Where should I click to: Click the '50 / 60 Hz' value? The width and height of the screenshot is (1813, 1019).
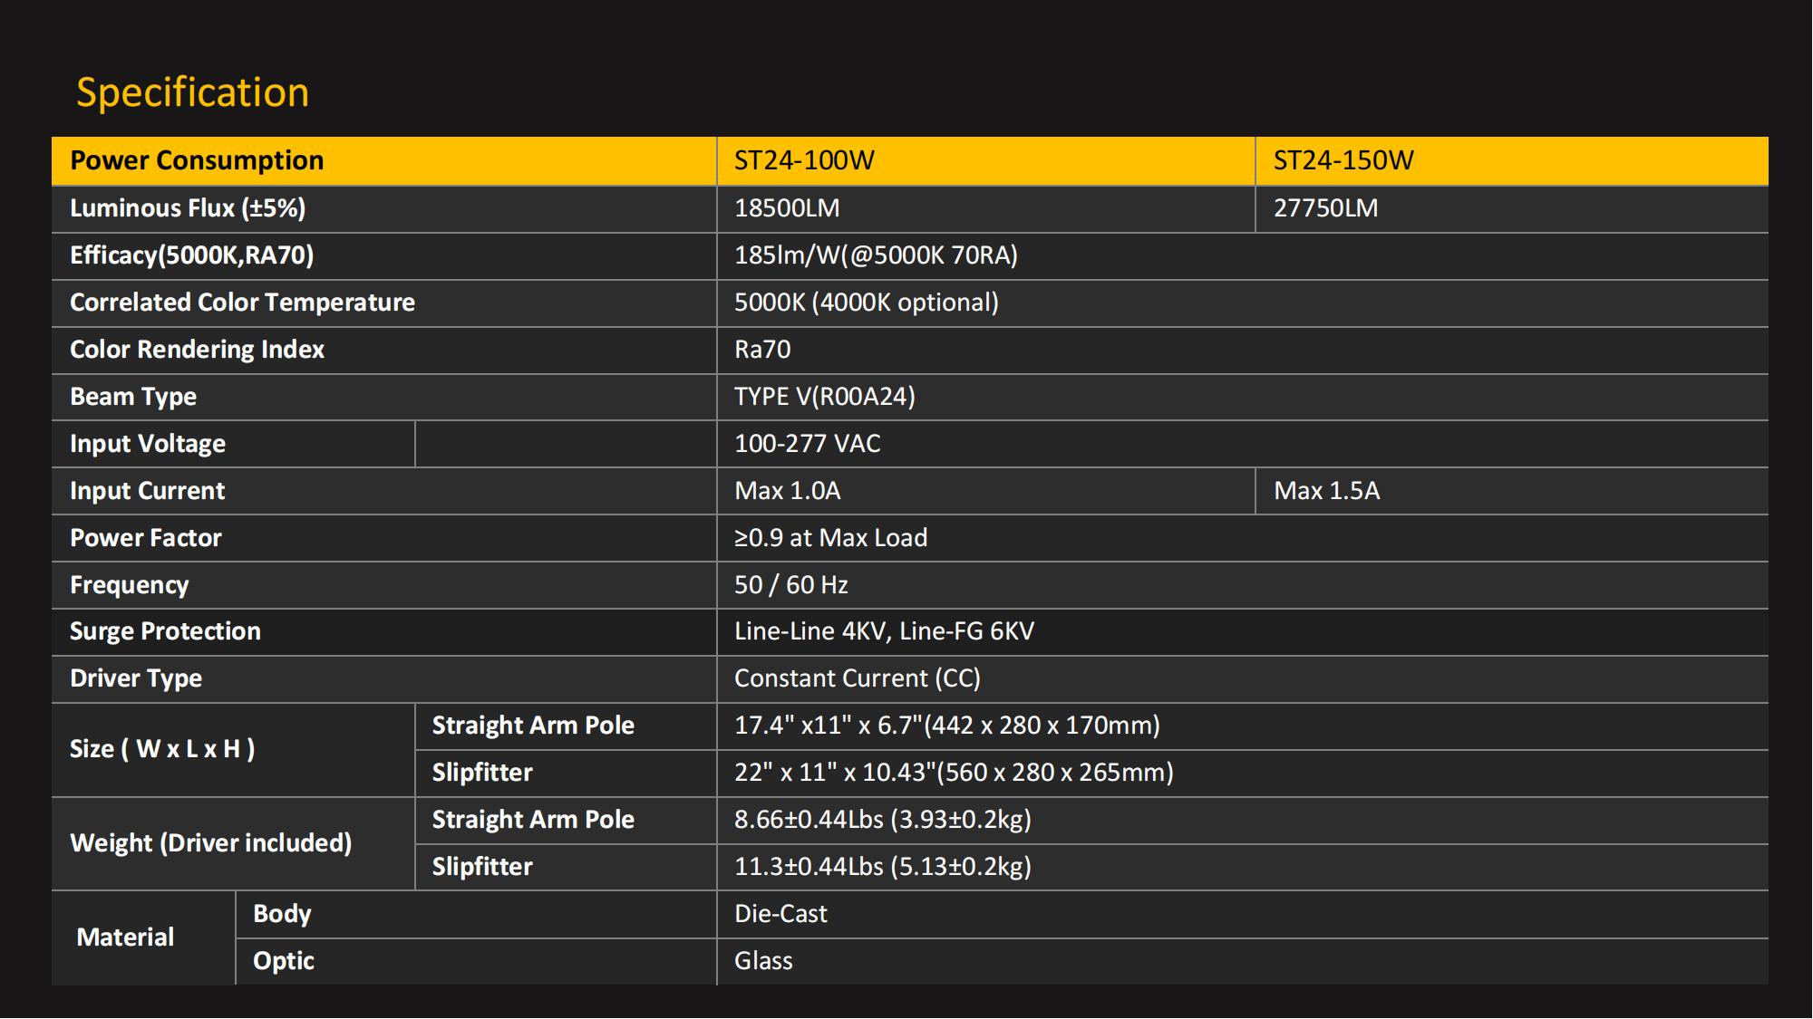[791, 585]
